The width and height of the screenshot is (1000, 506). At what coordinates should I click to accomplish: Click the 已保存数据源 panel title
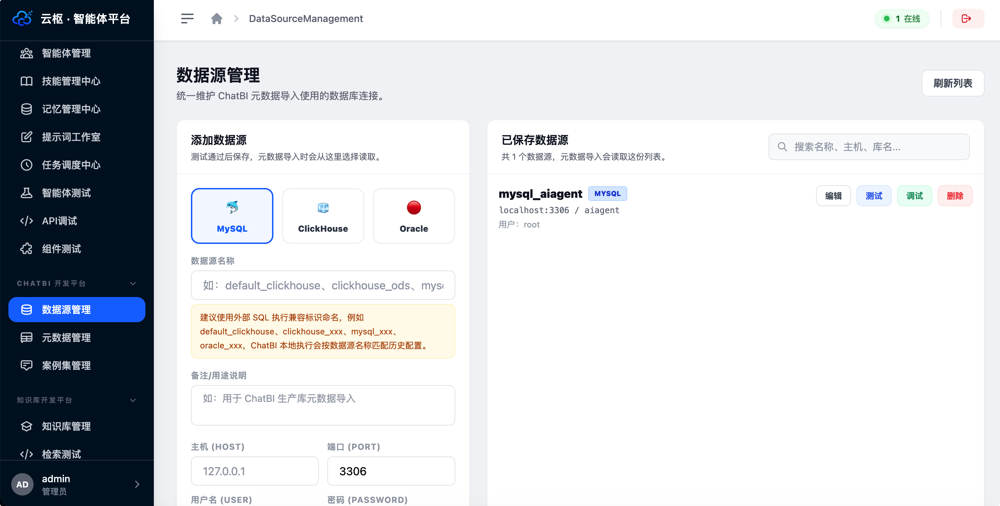coord(535,140)
